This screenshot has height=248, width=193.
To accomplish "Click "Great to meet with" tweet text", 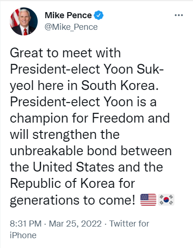I will (x=65, y=53).
